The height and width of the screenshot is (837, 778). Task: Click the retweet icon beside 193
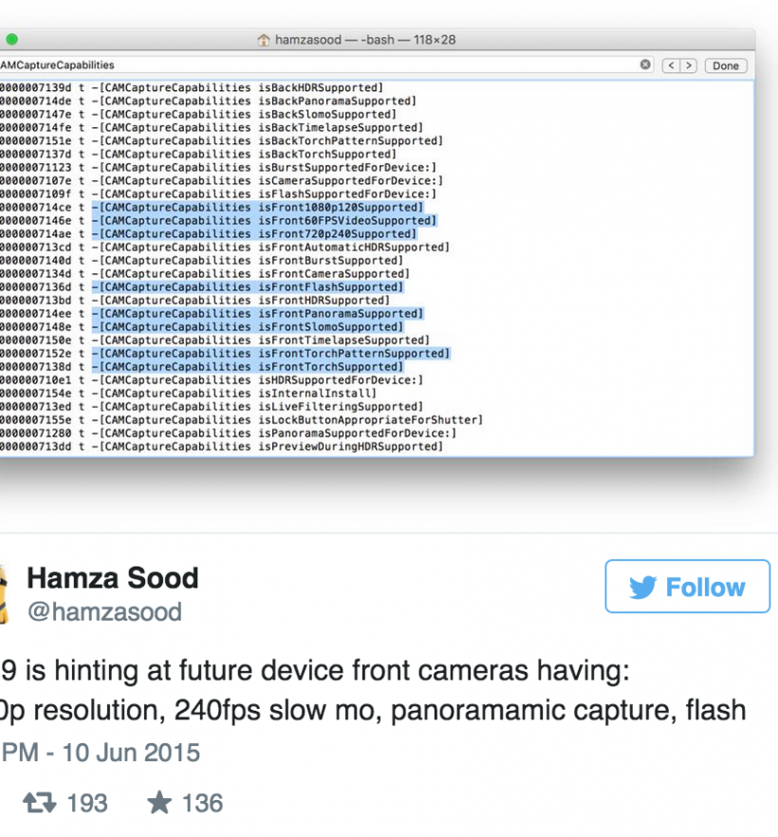pyautogui.click(x=39, y=803)
